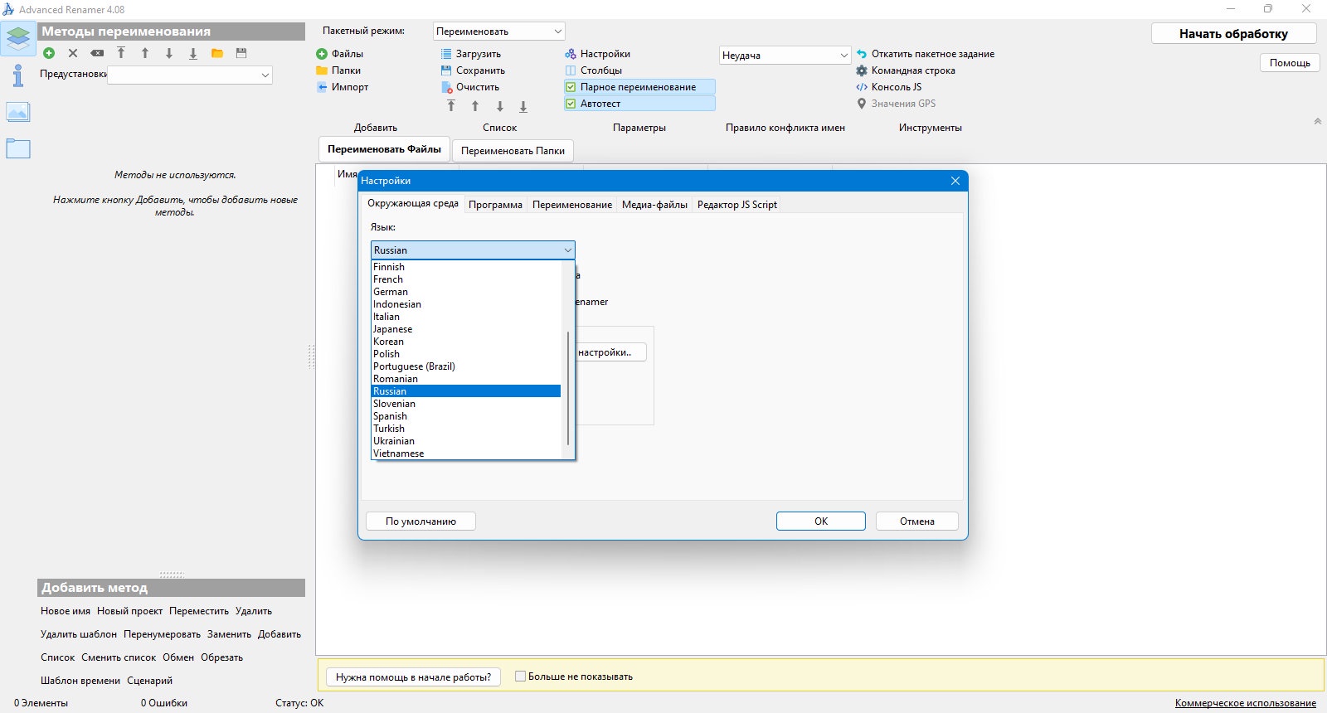The width and height of the screenshot is (1327, 713).
Task: Choose Portuguese (Brazil) language
Action: tap(466, 366)
